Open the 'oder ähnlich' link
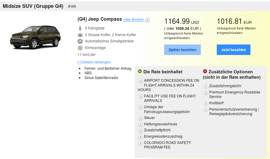270x159 pixels. pos(133,20)
